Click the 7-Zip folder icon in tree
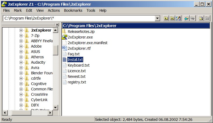The image size is (213, 123). point(27,36)
